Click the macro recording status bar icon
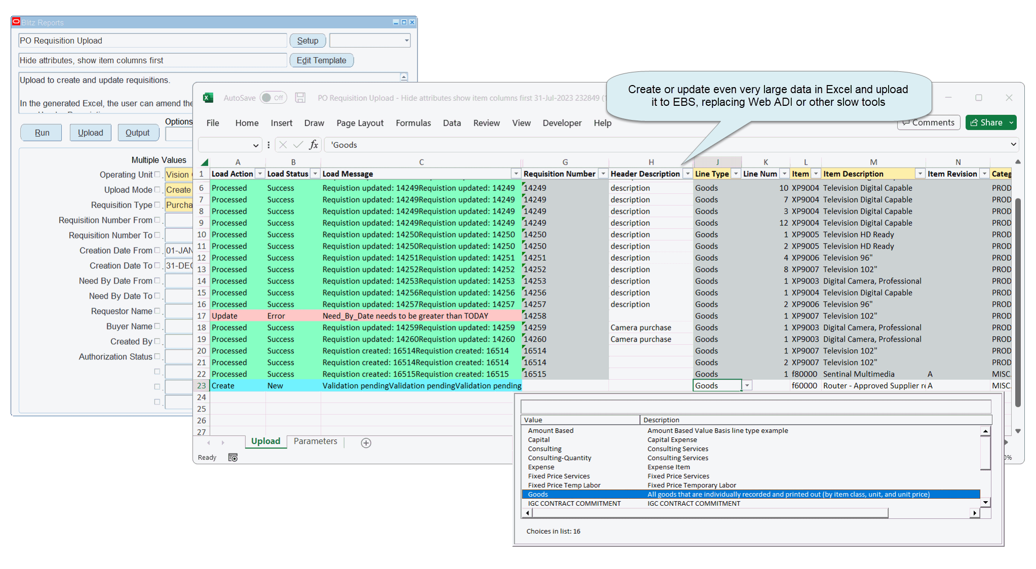 click(233, 458)
